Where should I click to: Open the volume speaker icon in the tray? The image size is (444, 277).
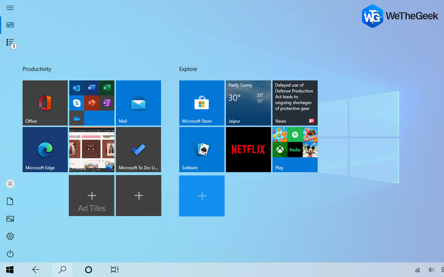pos(431,270)
